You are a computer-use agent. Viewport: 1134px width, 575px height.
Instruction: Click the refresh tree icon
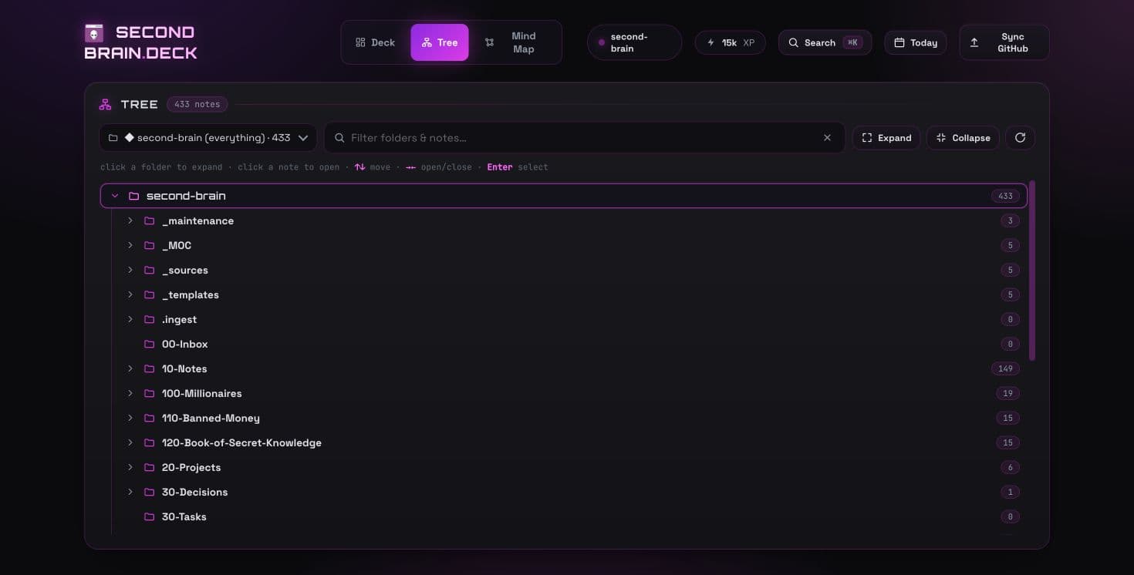(1020, 138)
